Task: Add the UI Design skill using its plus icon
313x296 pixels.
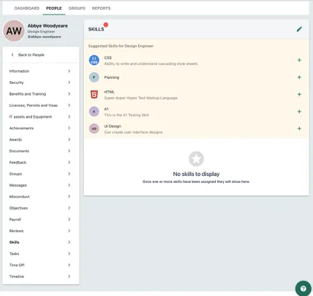Action: click(x=299, y=128)
